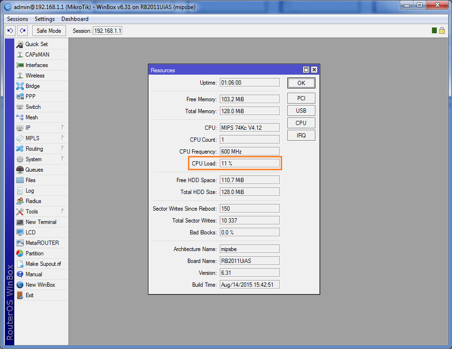Viewport: 452px width, 349px height.
Task: Click OK in Resources window
Action: click(301, 83)
